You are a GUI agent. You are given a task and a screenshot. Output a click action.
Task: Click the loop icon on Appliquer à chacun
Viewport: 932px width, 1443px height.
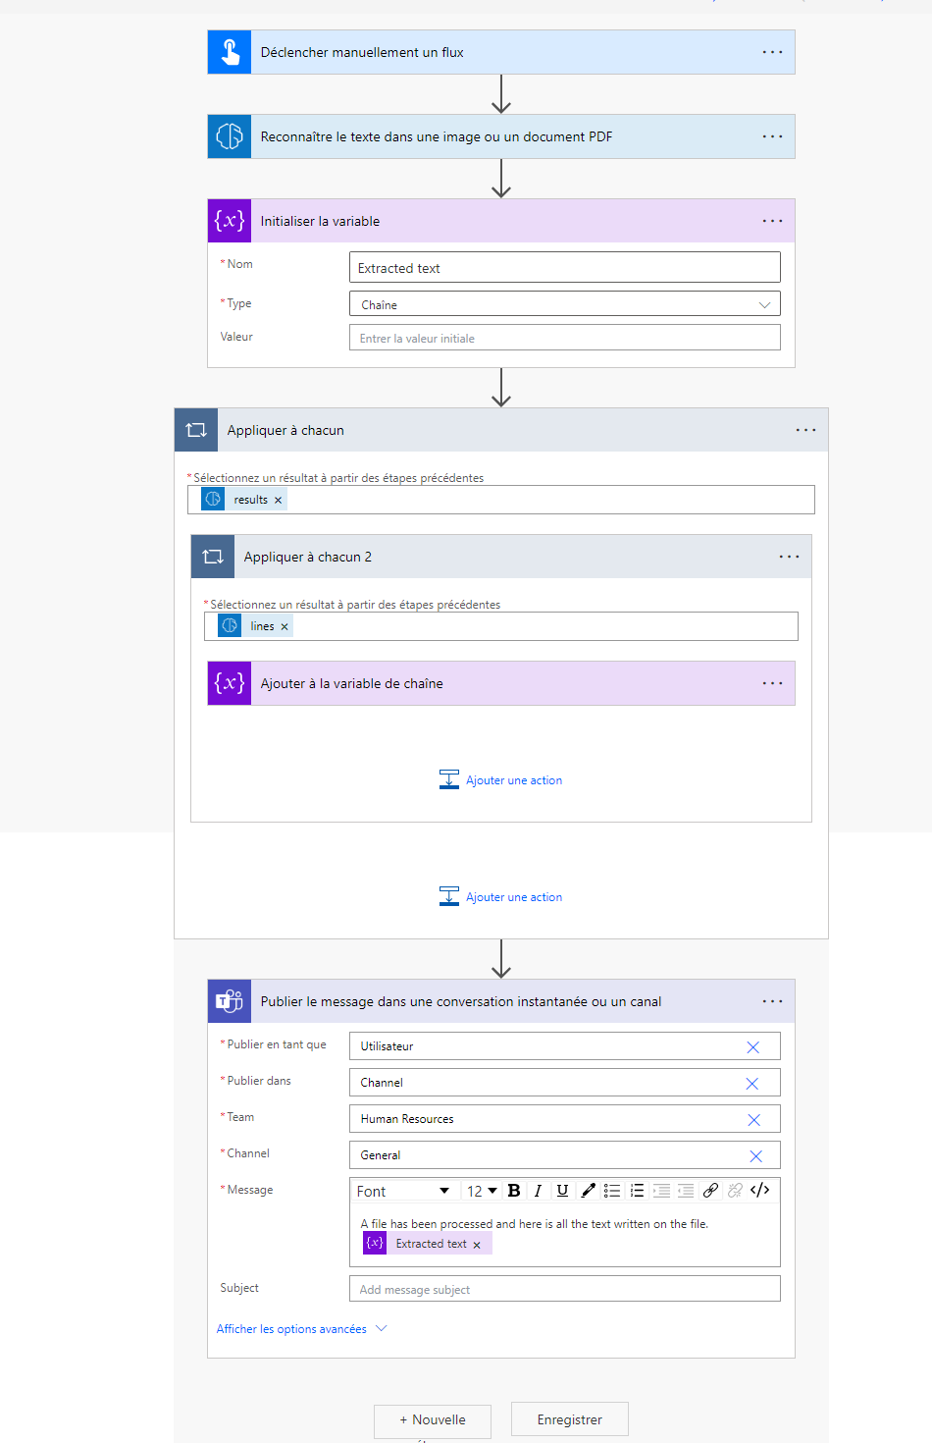(x=196, y=430)
